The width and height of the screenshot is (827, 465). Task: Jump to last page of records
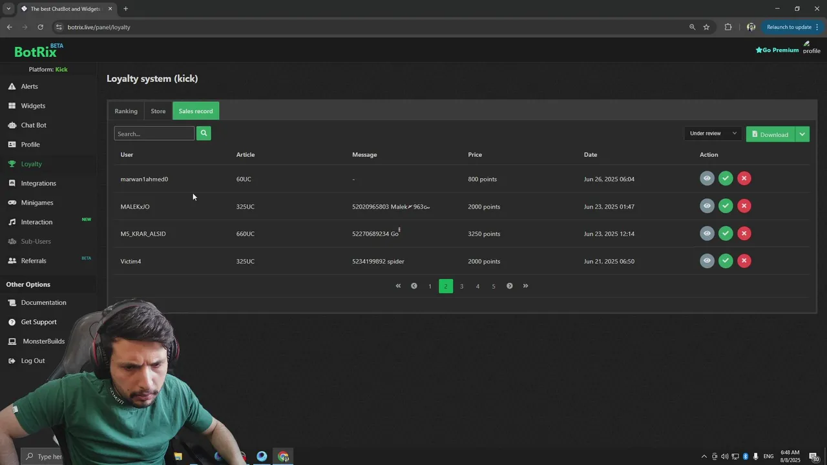525,286
